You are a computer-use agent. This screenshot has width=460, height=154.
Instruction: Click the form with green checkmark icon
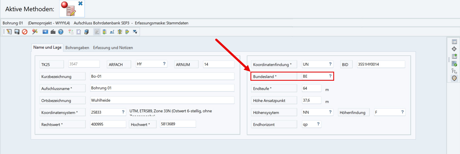click(454, 63)
